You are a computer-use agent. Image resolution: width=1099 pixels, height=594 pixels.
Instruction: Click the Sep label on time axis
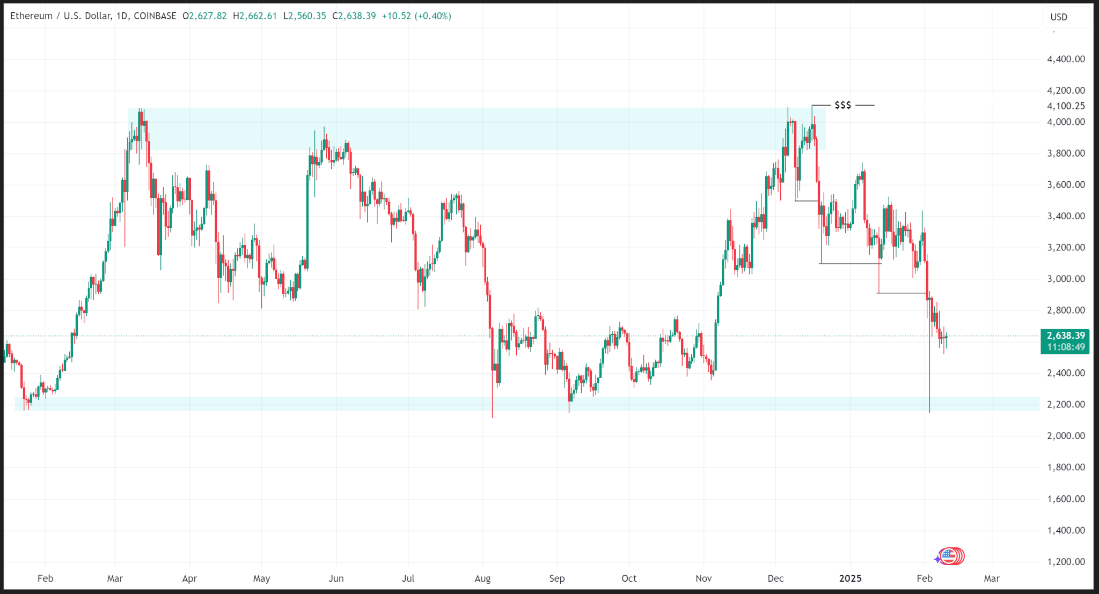pos(557,578)
